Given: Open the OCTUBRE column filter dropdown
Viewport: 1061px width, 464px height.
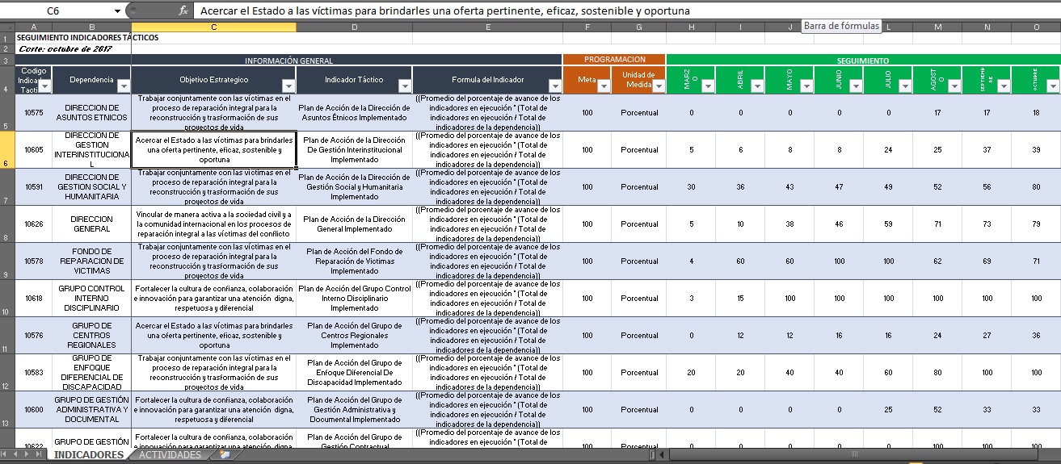Looking at the screenshot, I should tap(1053, 86).
